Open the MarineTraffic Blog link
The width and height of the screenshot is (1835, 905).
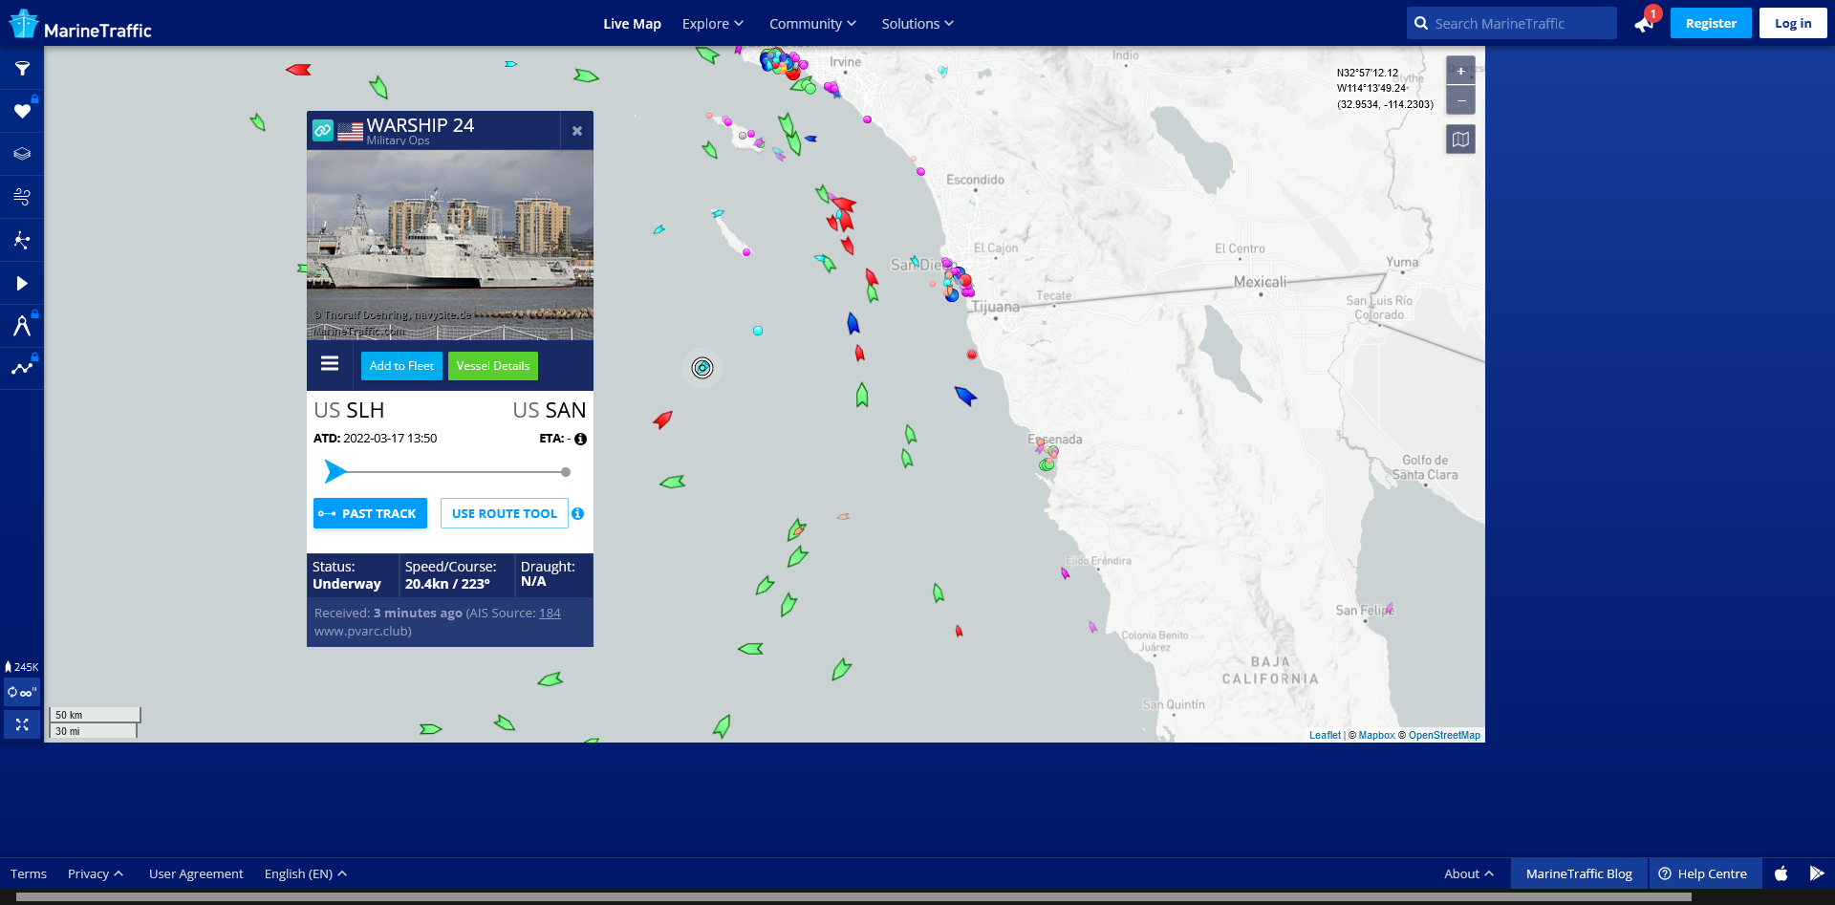[1579, 873]
